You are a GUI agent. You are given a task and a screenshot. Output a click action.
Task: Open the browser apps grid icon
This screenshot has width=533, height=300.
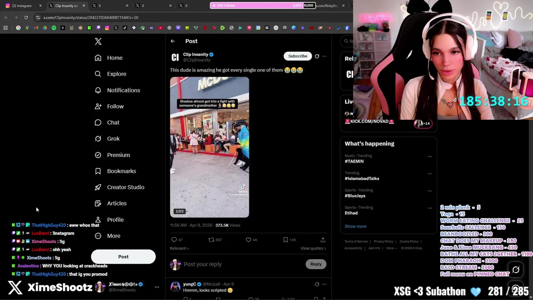pos(5,28)
